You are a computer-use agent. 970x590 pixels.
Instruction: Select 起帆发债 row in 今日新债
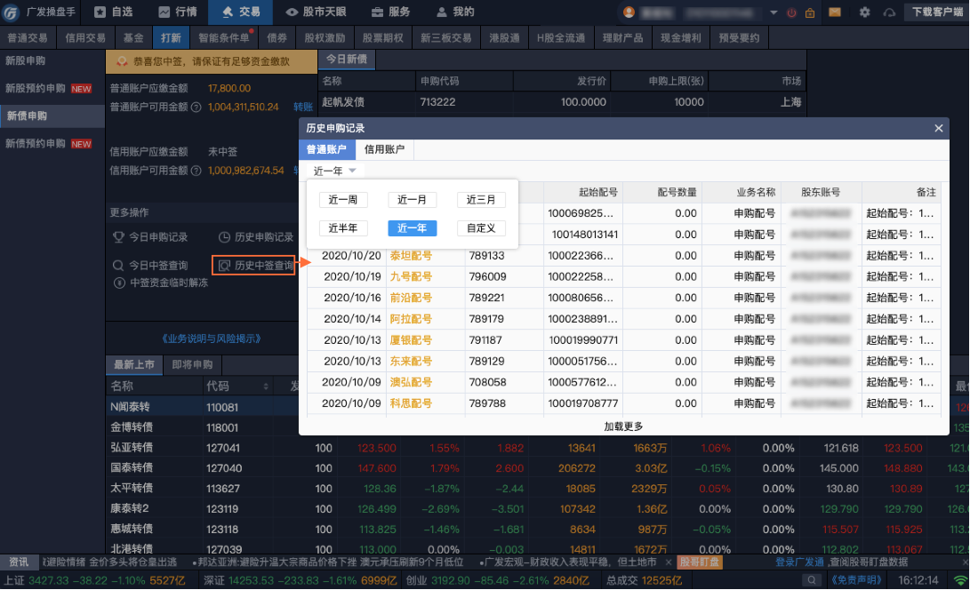(x=562, y=102)
